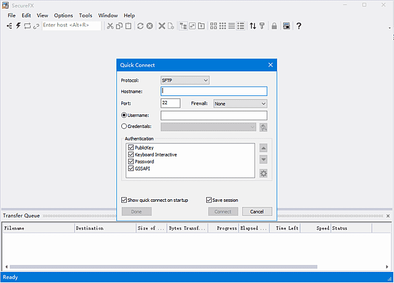This screenshot has height=283, width=394.
Task: Click the Manage Credentials icon beside Credentials
Action: (x=263, y=127)
